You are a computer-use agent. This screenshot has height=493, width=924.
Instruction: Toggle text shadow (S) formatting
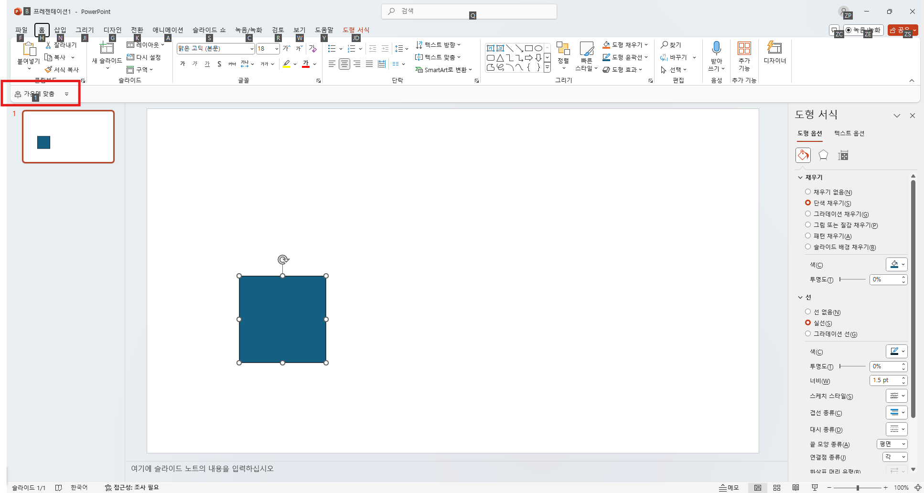[x=219, y=64]
